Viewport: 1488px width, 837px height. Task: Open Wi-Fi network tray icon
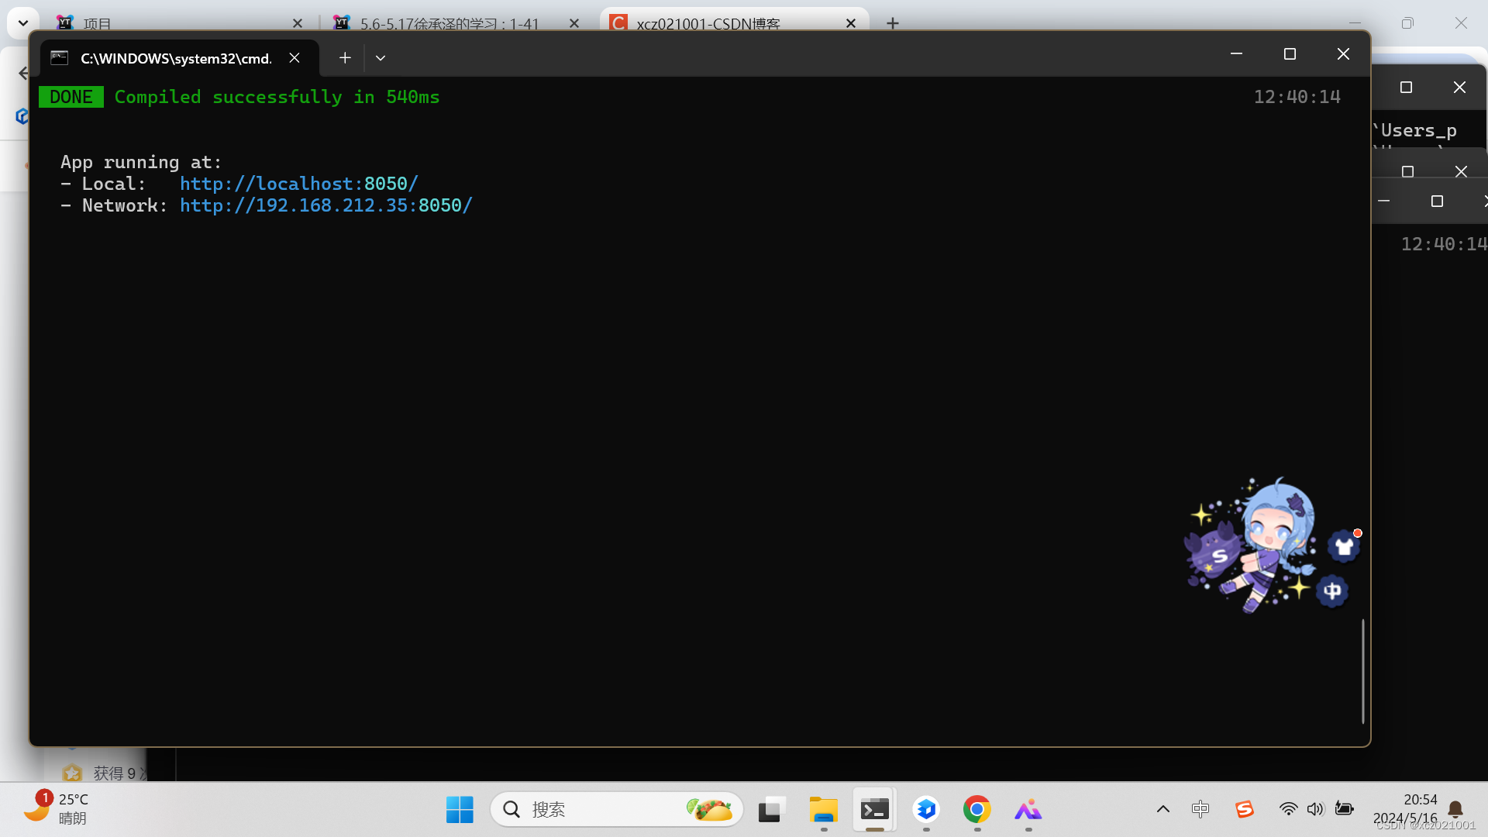[x=1288, y=809]
